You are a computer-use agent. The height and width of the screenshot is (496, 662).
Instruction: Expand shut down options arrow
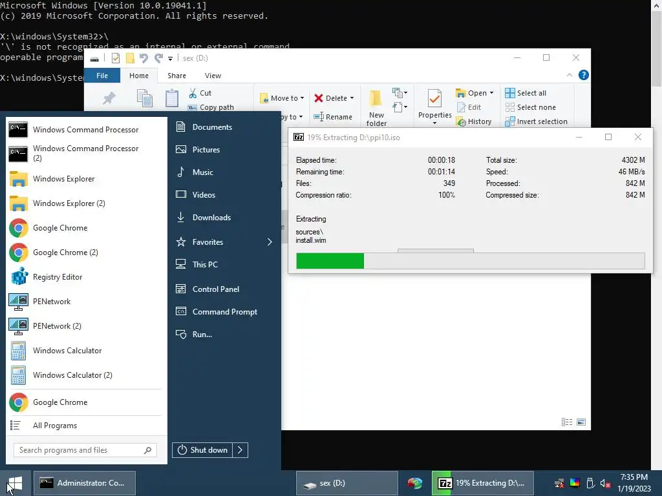pyautogui.click(x=240, y=450)
